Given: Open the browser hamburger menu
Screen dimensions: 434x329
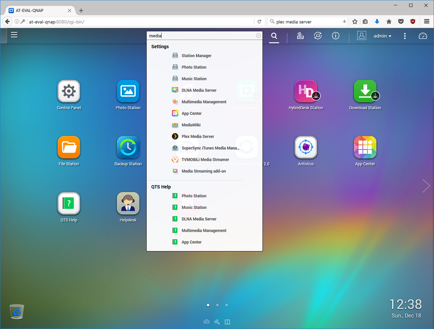Looking at the screenshot, I should [427, 22].
